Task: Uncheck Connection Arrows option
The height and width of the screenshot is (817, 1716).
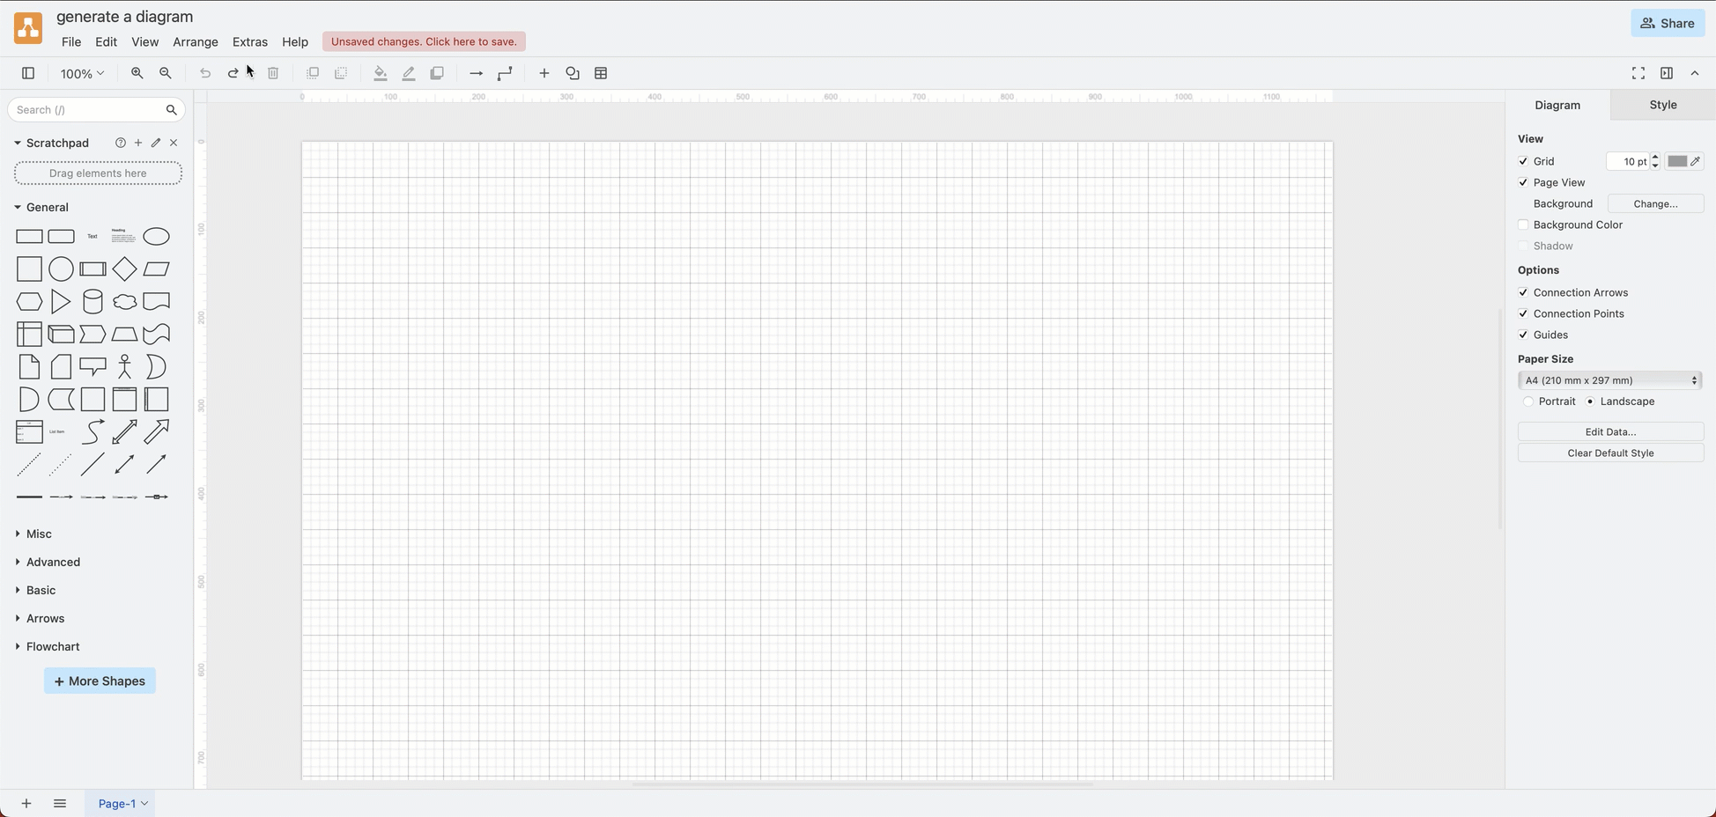Action: coord(1523,292)
